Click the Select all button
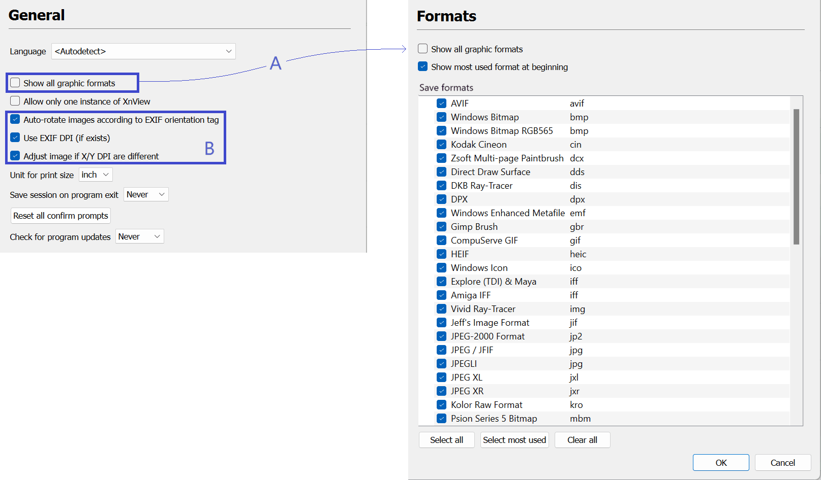821x480 pixels. pos(446,440)
